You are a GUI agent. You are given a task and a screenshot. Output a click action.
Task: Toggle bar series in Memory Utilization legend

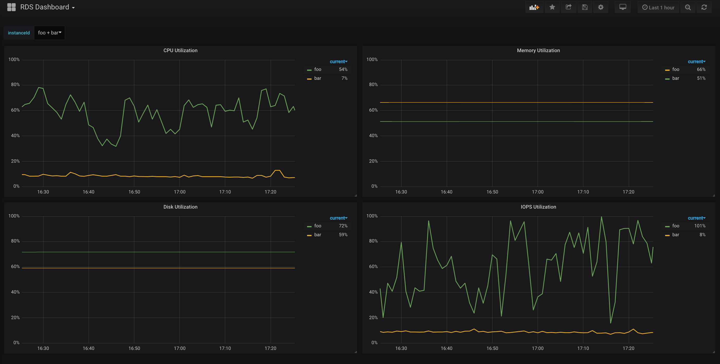676,78
